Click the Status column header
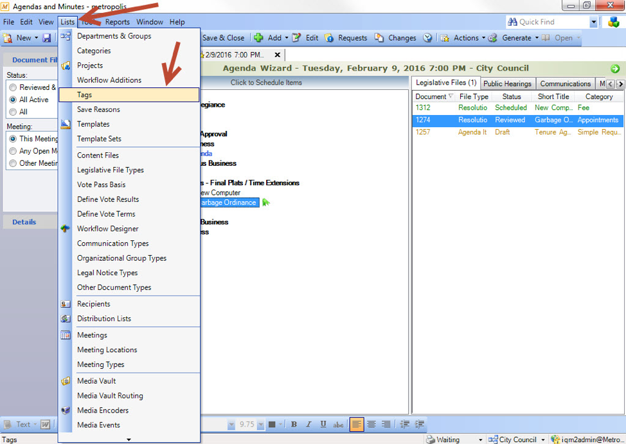 (512, 96)
